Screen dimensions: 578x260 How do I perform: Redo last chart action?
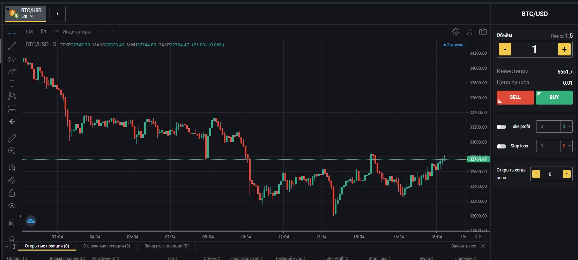[x=111, y=32]
